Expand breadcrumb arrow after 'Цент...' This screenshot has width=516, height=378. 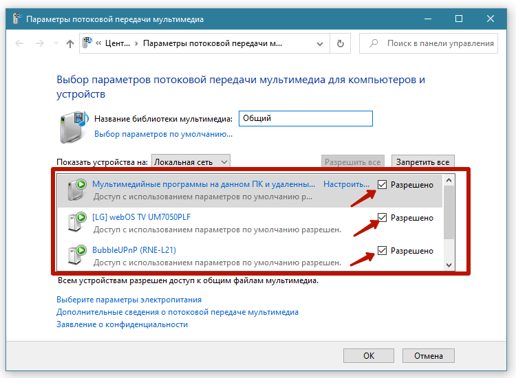click(x=136, y=44)
